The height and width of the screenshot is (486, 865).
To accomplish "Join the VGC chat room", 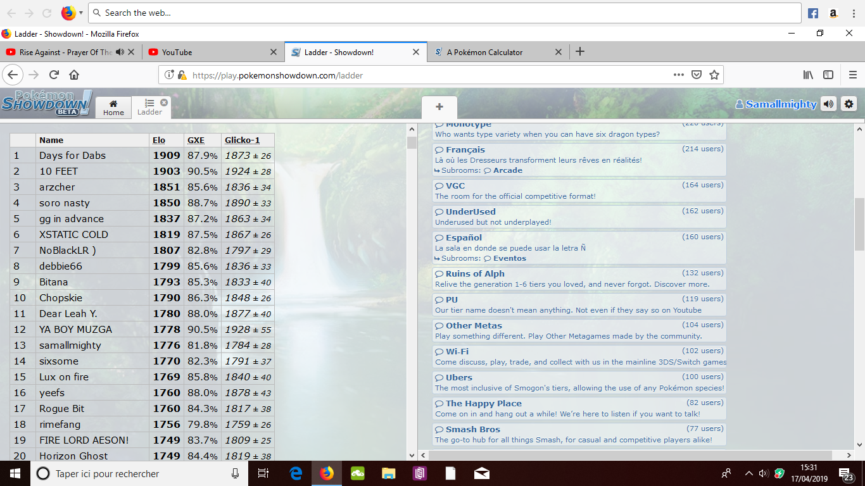I will point(579,190).
